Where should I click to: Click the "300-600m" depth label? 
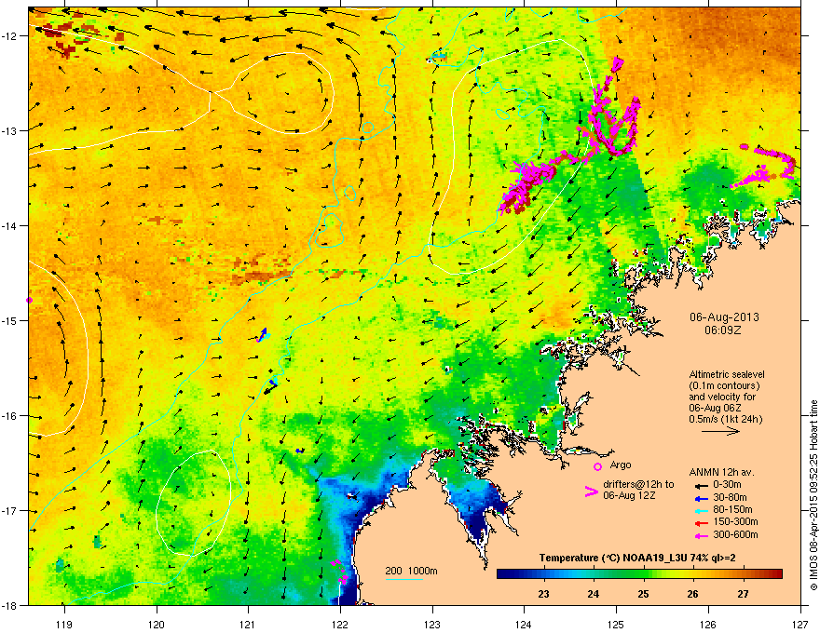pos(735,534)
